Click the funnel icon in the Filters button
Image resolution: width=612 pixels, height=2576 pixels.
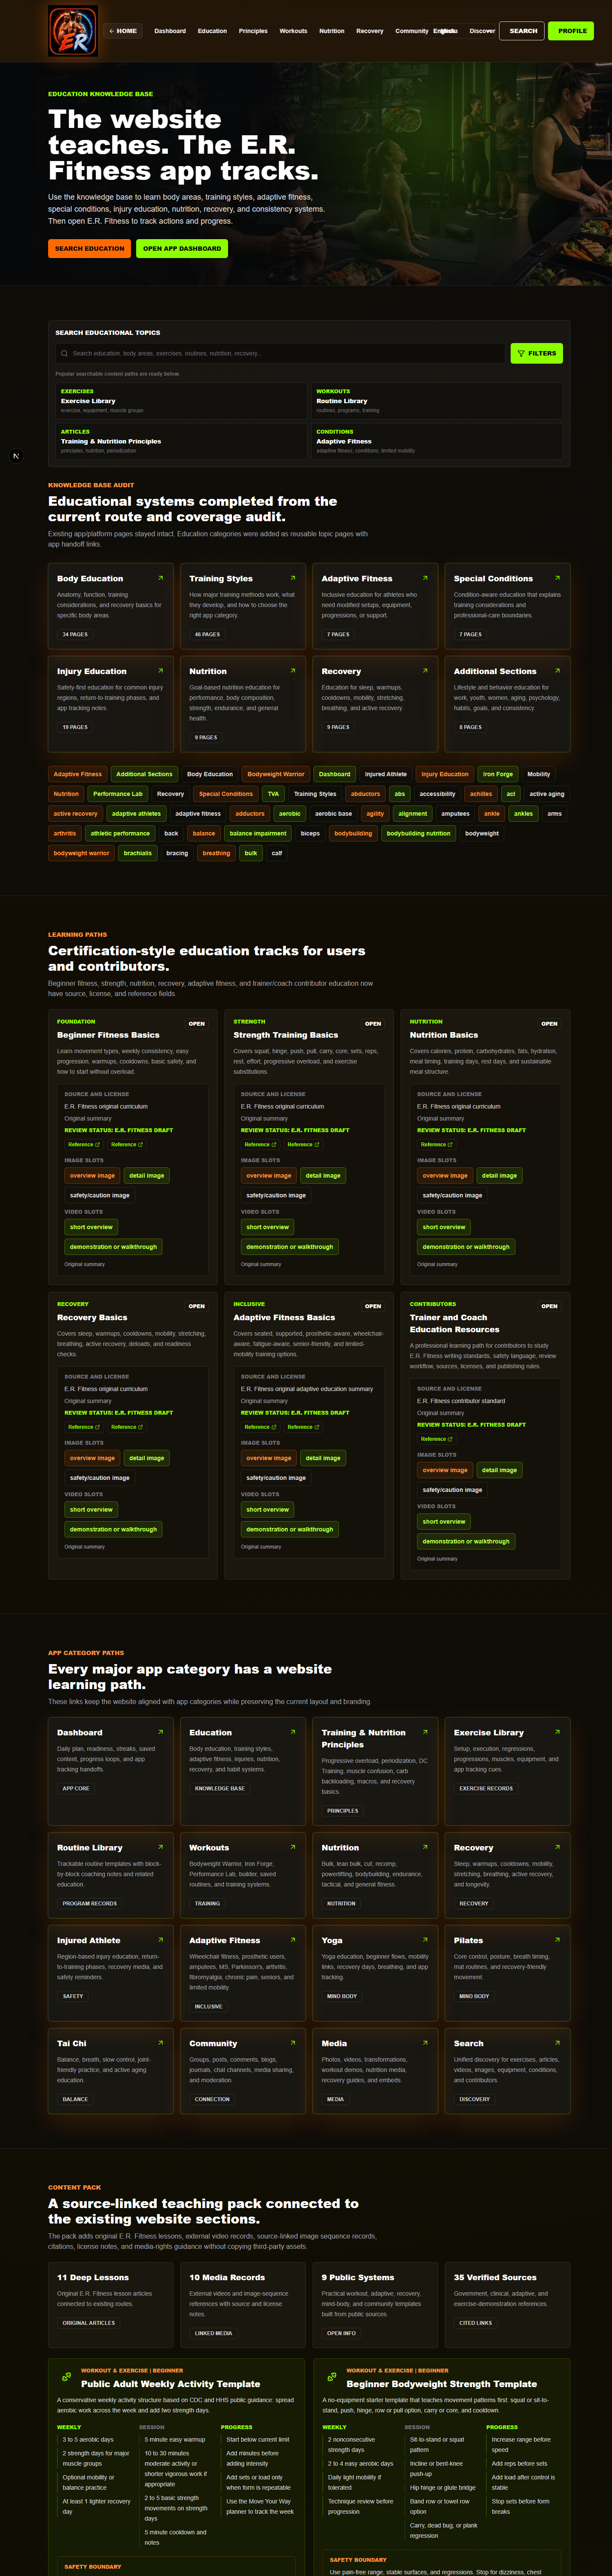point(521,353)
